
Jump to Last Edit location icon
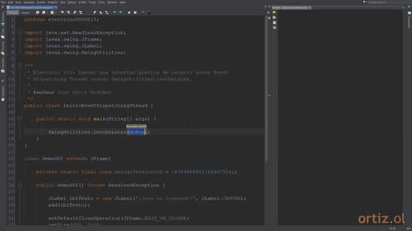(x=37, y=12)
